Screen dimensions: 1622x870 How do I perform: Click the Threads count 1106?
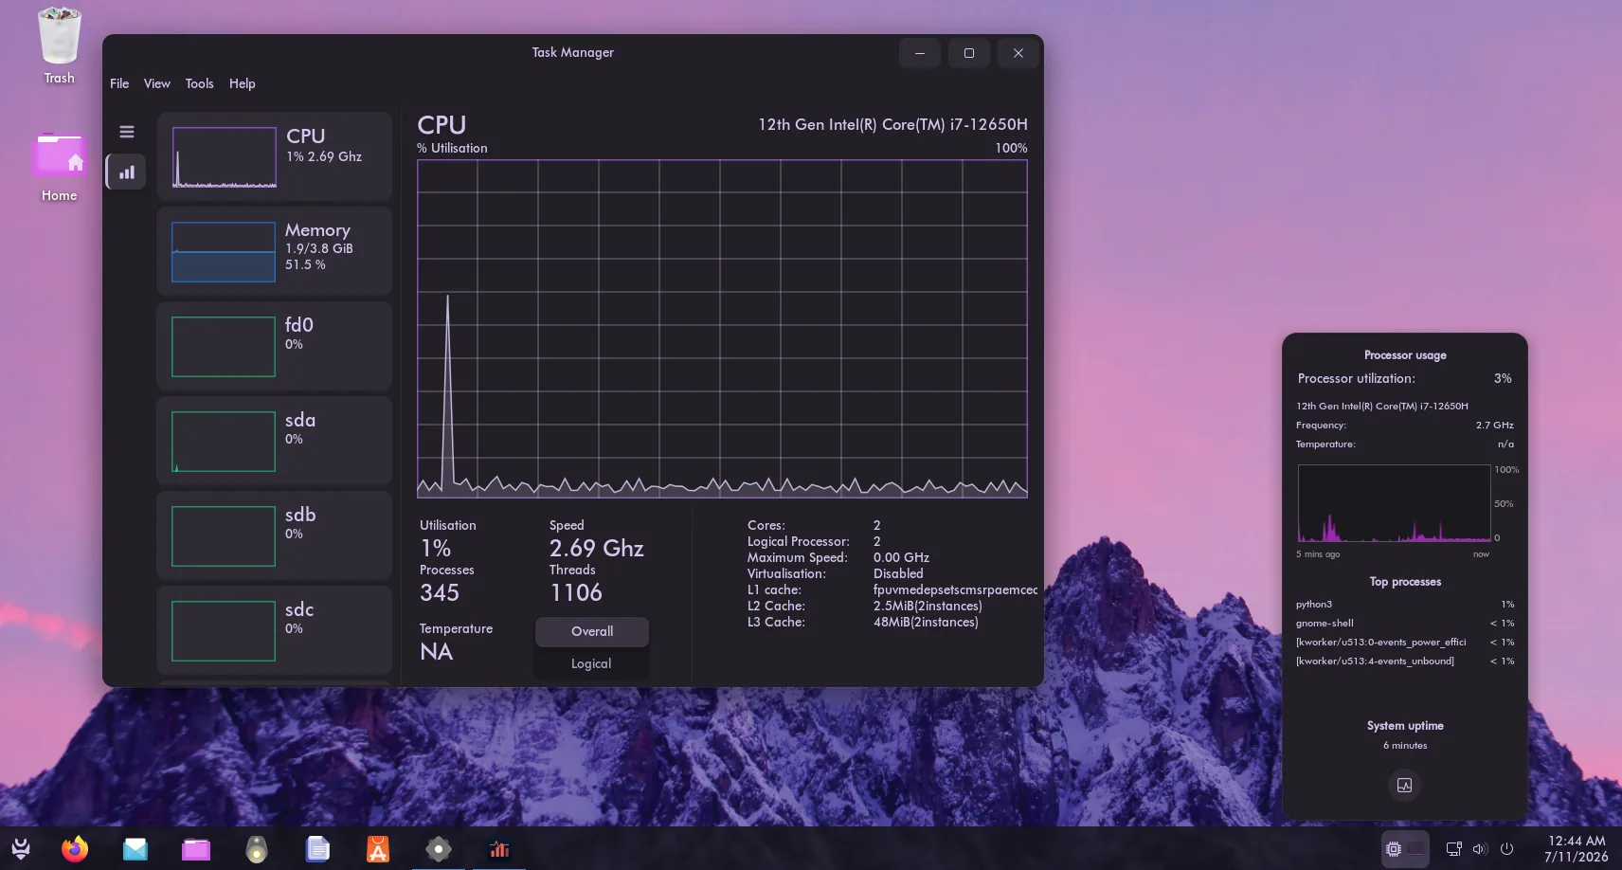tap(576, 592)
